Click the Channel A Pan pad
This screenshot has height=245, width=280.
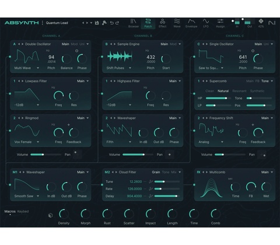tap(78, 155)
